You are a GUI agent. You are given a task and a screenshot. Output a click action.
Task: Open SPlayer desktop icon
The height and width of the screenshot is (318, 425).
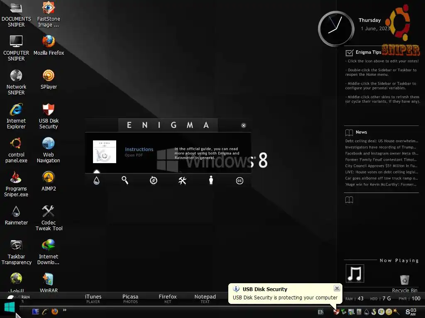coord(49,79)
